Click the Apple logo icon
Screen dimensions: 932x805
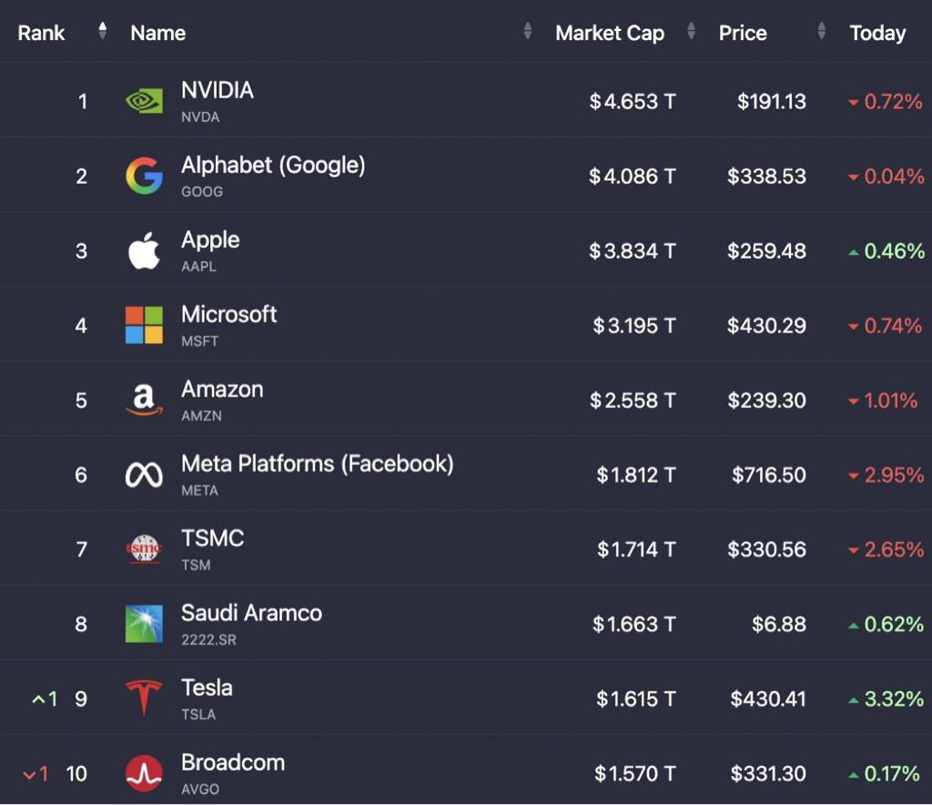pyautogui.click(x=144, y=250)
